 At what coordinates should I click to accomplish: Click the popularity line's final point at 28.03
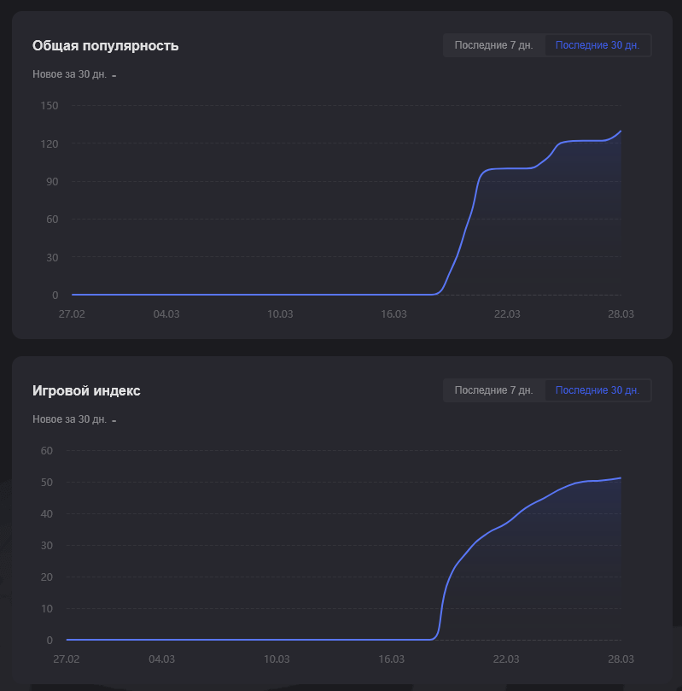pyautogui.click(x=621, y=132)
